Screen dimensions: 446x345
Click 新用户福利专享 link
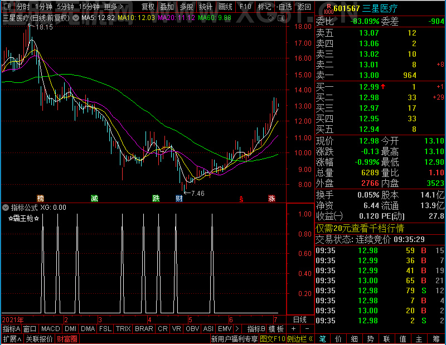point(234,339)
